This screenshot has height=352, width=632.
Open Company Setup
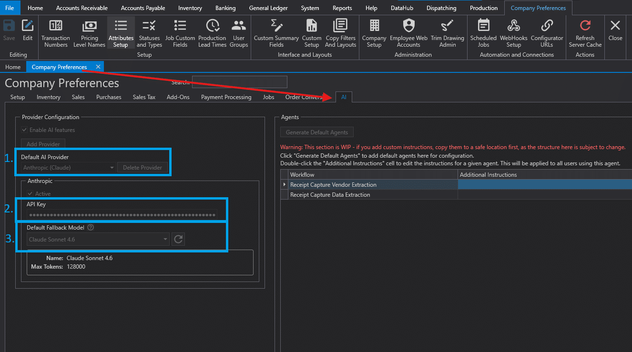pos(374,33)
